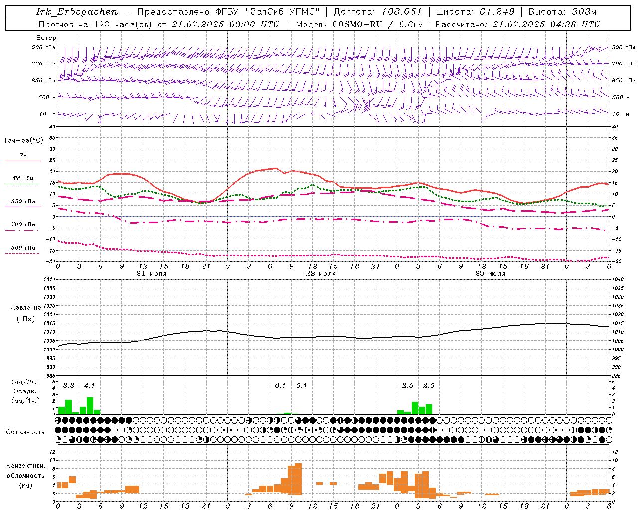
Task: Select the Конвективн. convective cloud label
Action: (26, 466)
